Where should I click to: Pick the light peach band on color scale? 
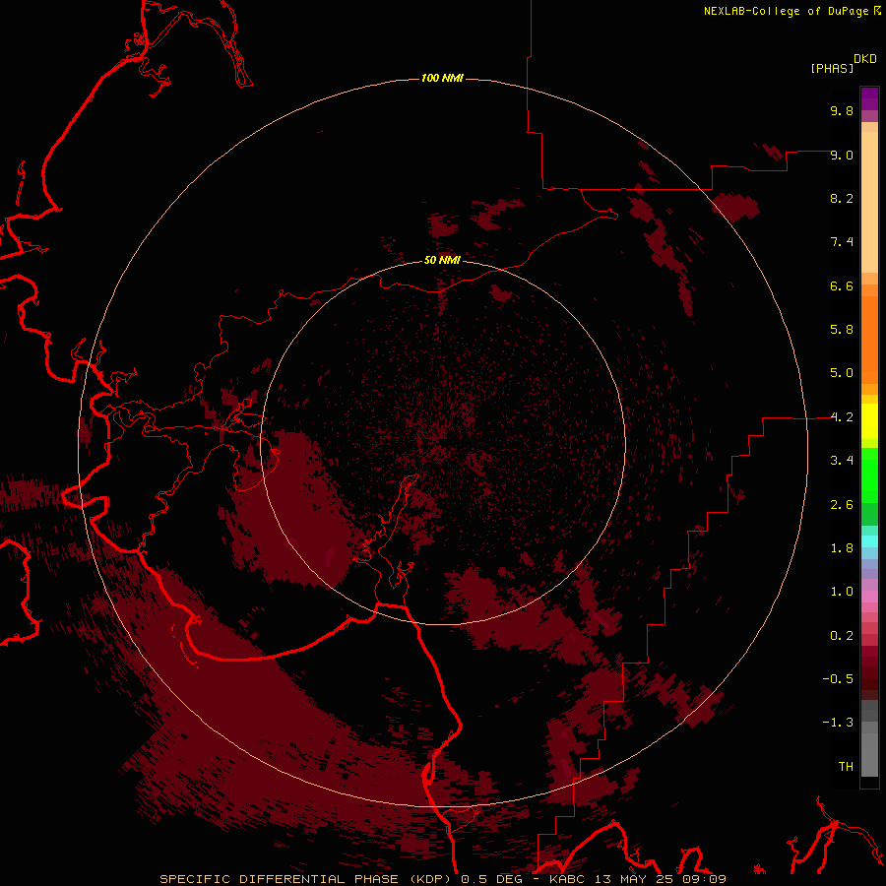coord(869,202)
